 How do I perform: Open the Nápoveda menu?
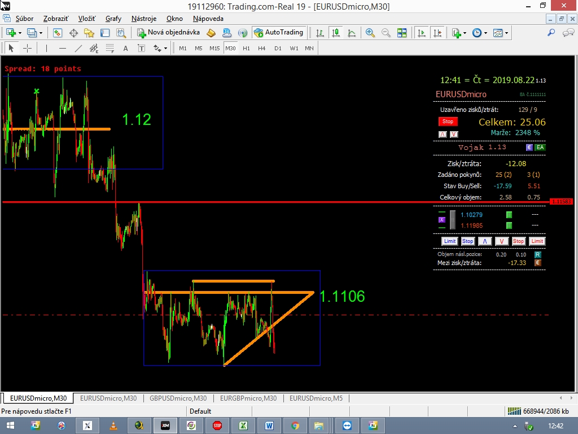(208, 19)
